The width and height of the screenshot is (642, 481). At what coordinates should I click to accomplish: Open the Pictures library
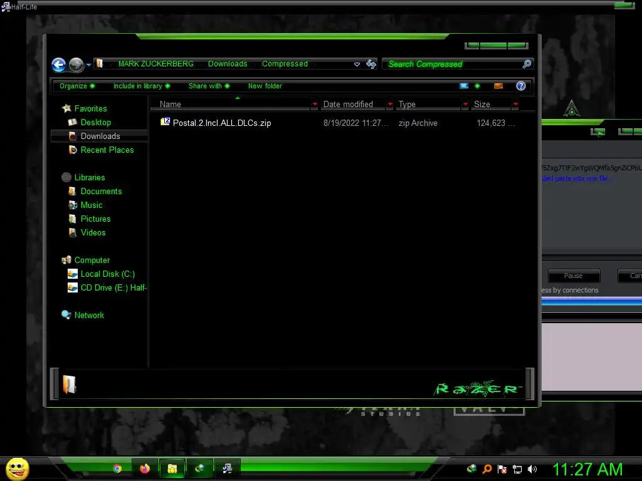tap(95, 219)
